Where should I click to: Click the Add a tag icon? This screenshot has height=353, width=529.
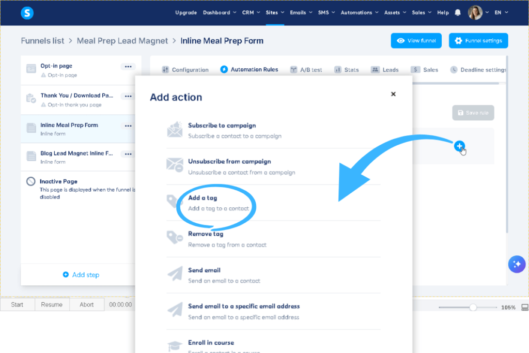175,202
